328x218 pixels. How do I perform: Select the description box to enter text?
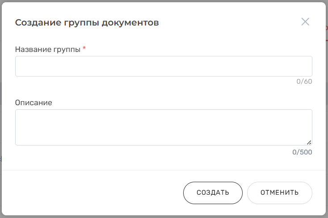(164, 127)
